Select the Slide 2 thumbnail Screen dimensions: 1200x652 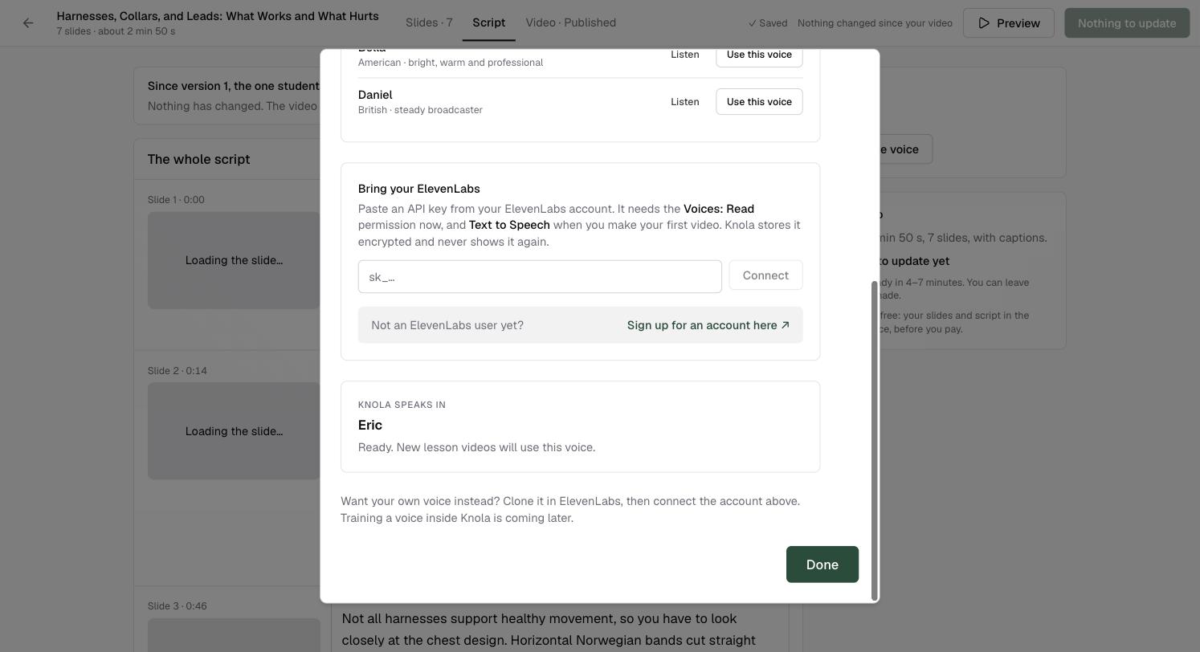(234, 431)
